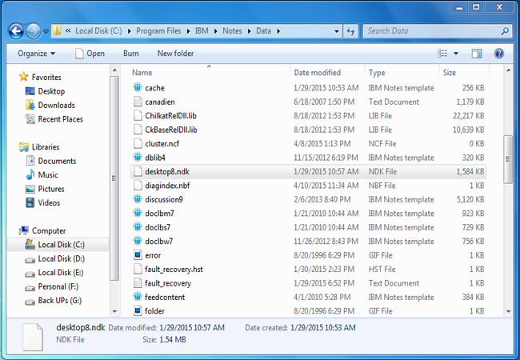Click the Back navigation arrow button

pos(16,31)
